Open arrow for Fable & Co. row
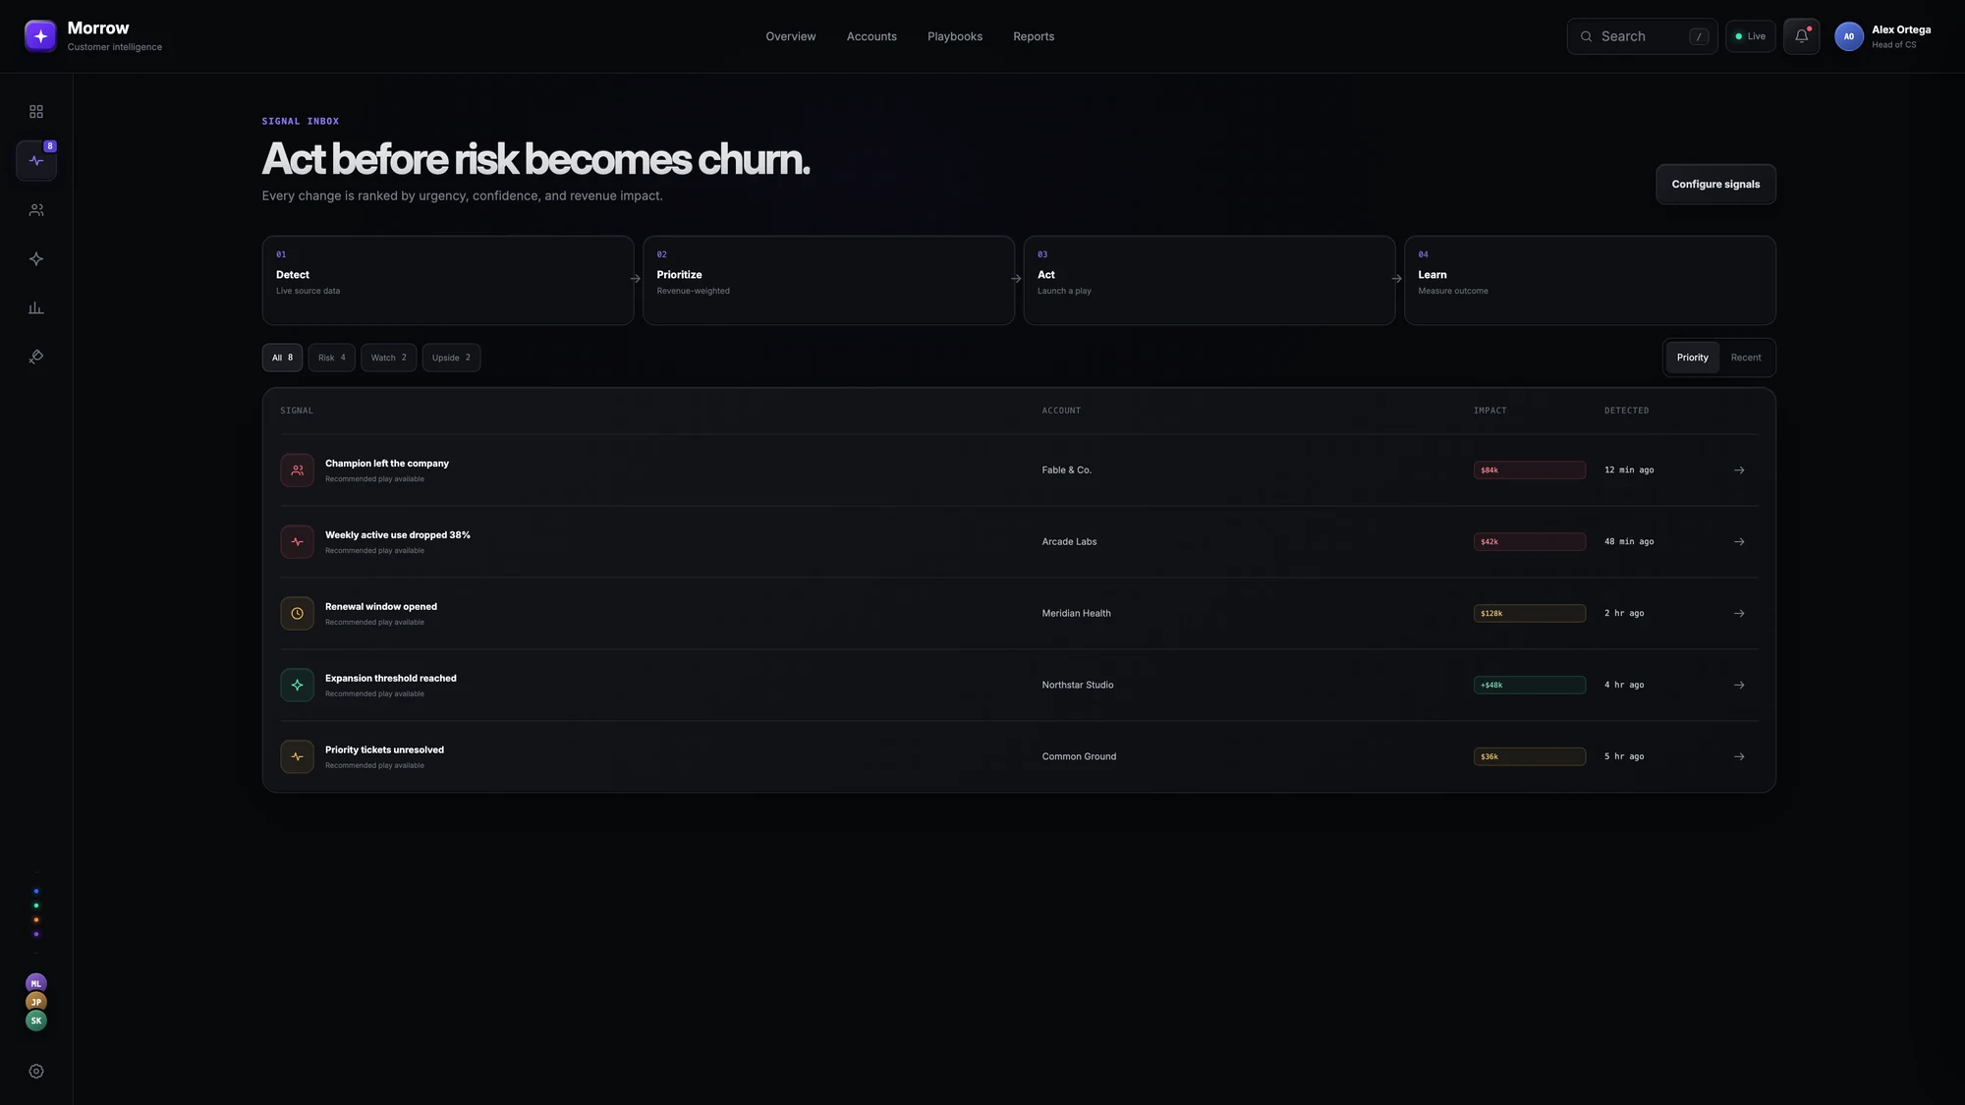Image resolution: width=1965 pixels, height=1105 pixels. point(1739,470)
